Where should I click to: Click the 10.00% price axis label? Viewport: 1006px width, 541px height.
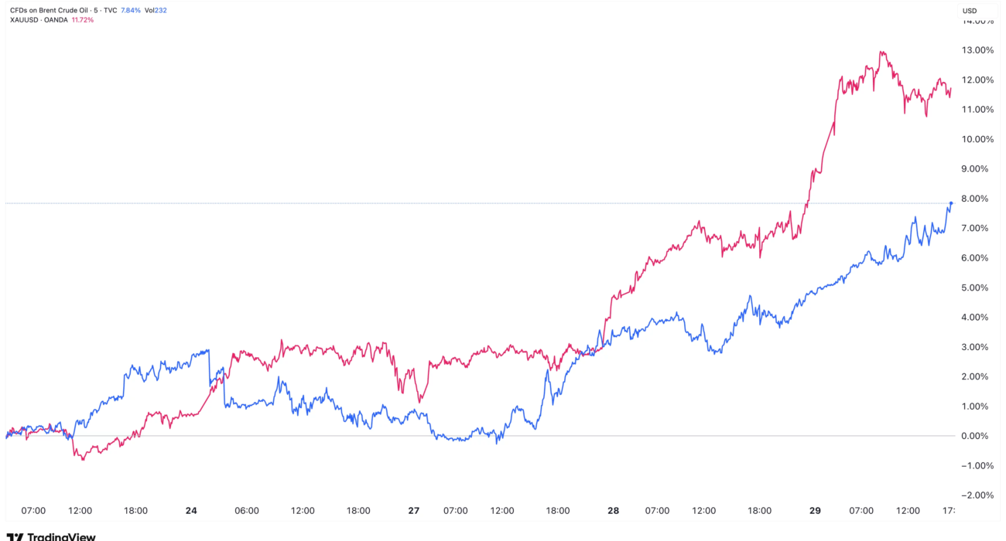click(978, 139)
